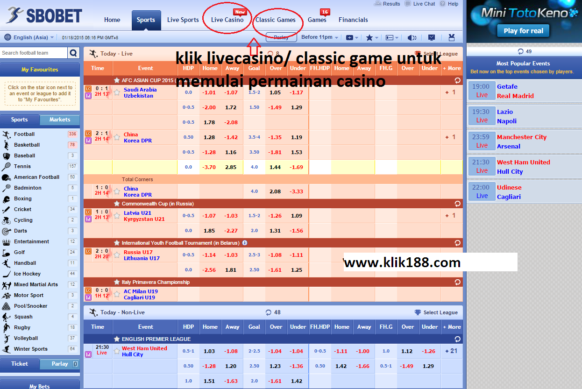Toggle the sound speaker icon in toolbar

click(x=412, y=38)
